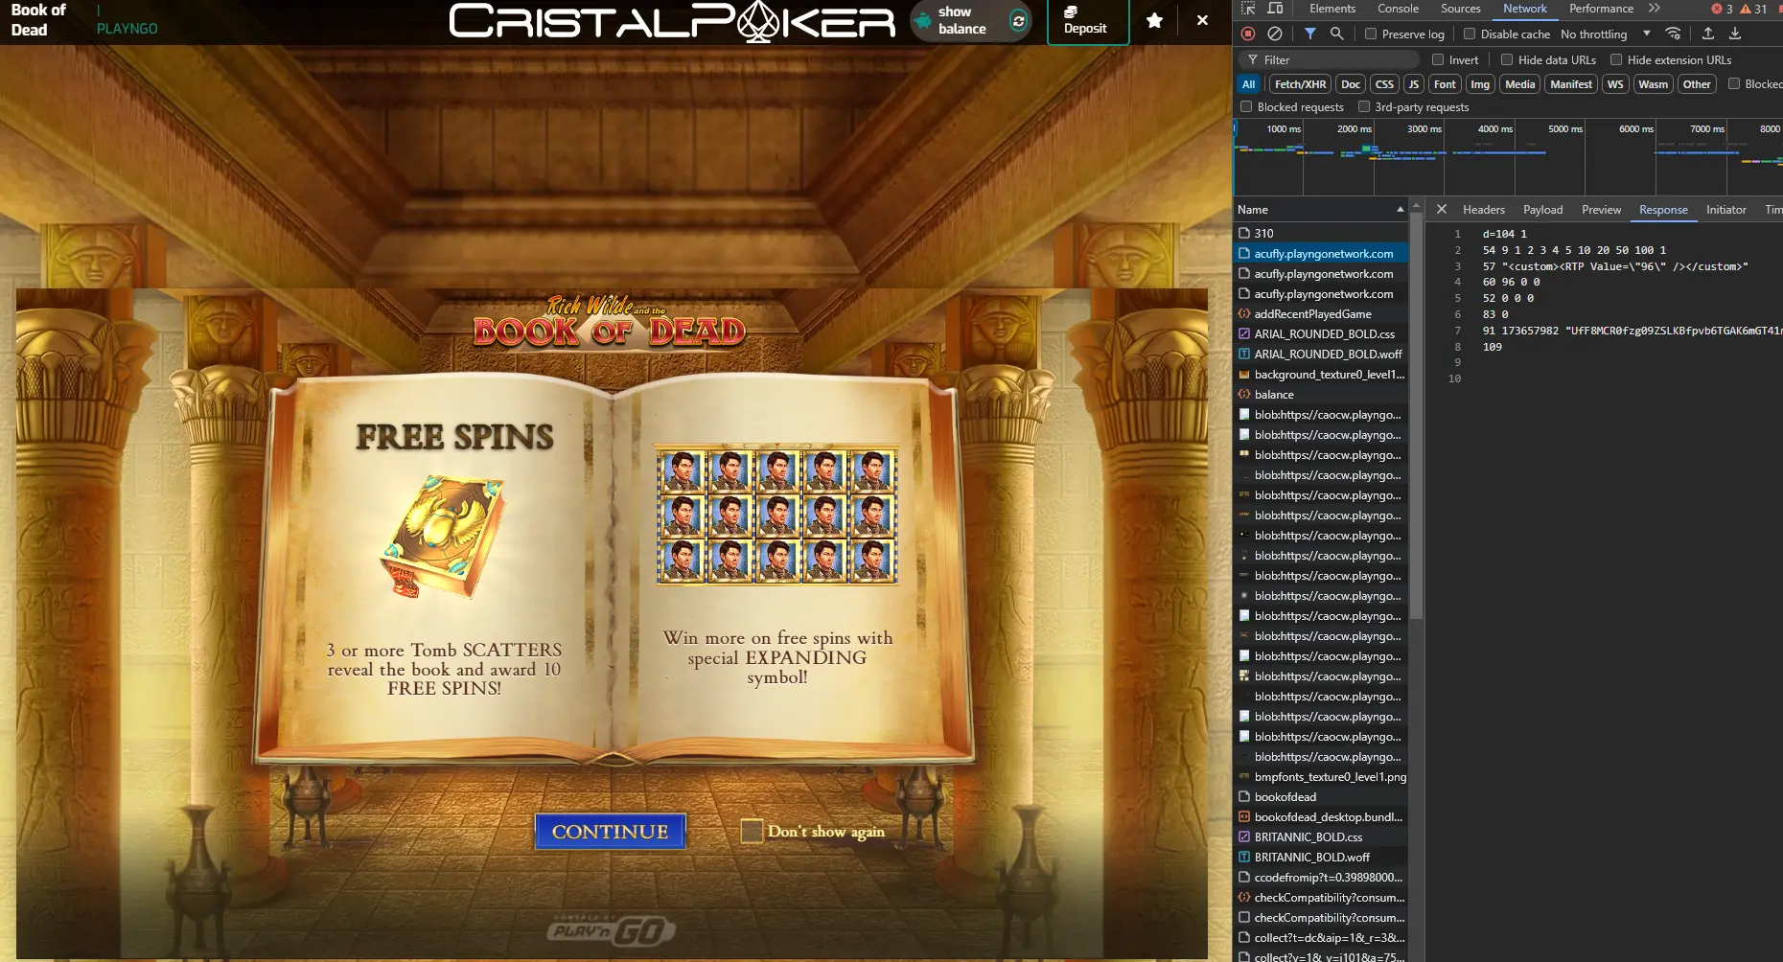Tick Hide extension URLs checkbox
Image resolution: width=1783 pixels, height=962 pixels.
[x=1616, y=59]
